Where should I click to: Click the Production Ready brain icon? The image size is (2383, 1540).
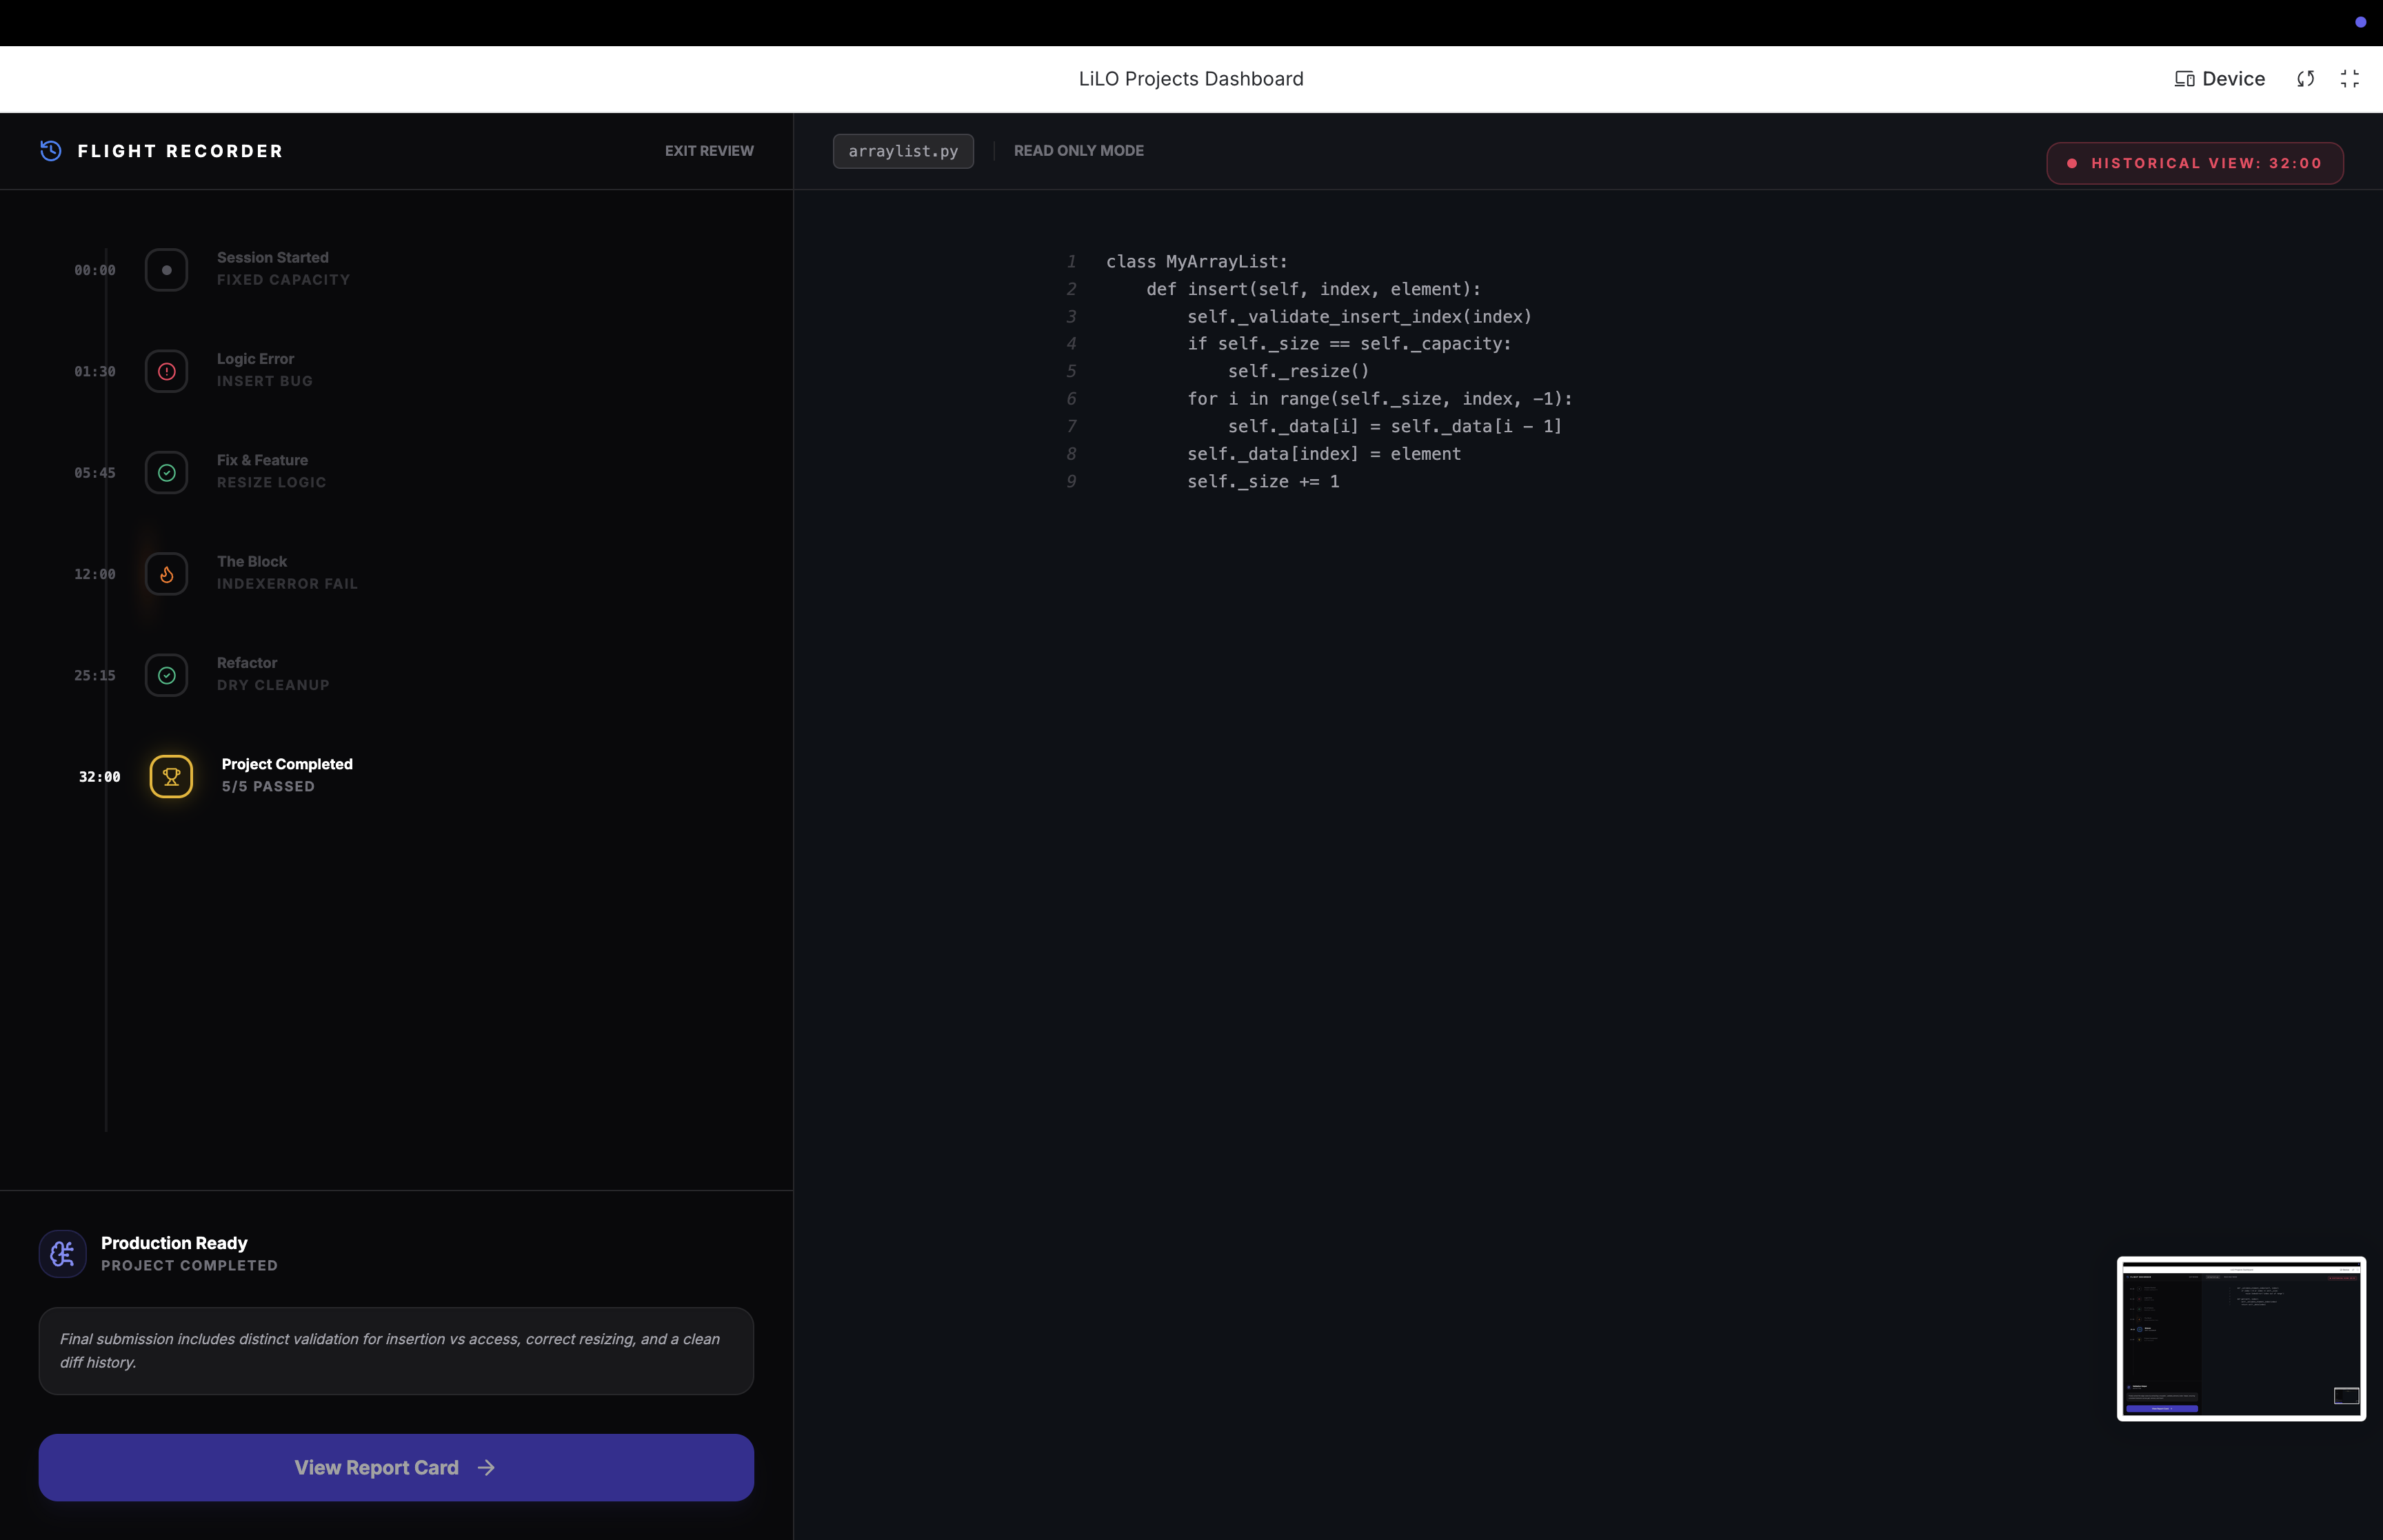tap(62, 1253)
